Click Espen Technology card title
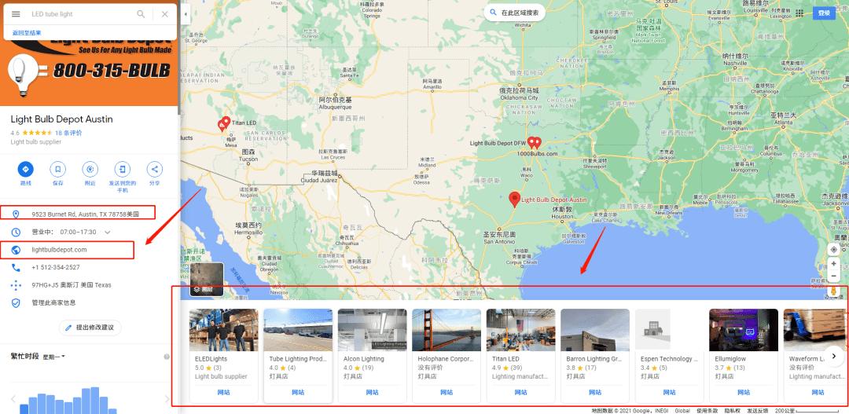Image resolution: width=849 pixels, height=414 pixels. (x=669, y=359)
